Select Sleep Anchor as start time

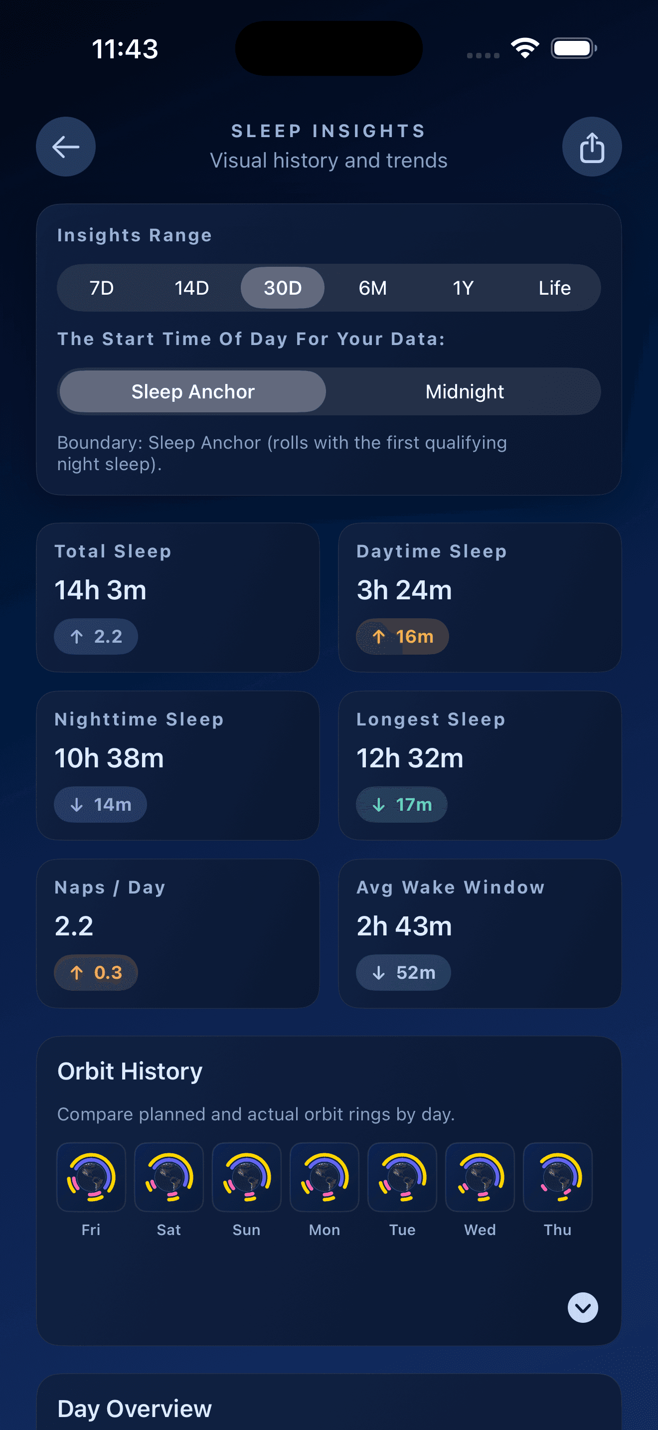192,391
